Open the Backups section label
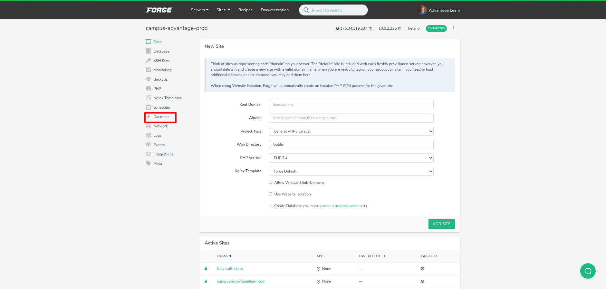 point(160,79)
